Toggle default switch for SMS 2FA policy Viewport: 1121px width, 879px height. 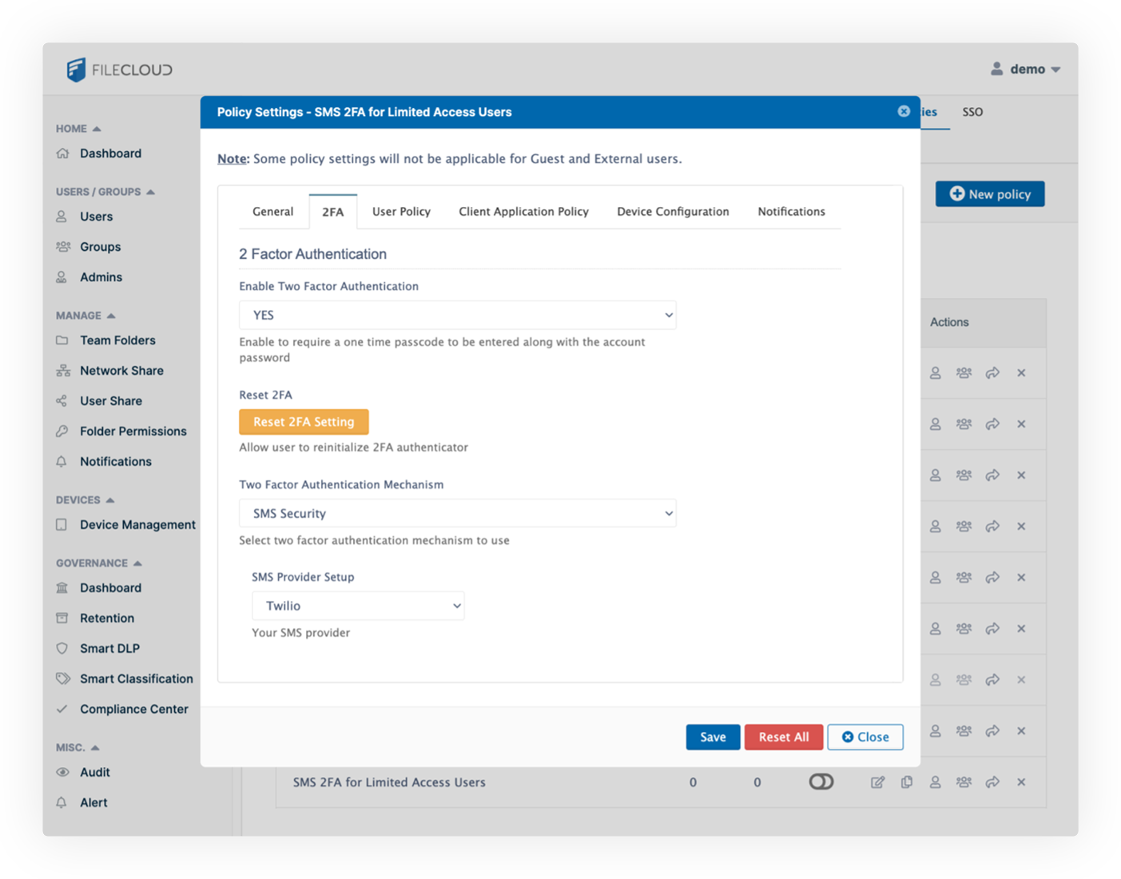click(x=821, y=782)
